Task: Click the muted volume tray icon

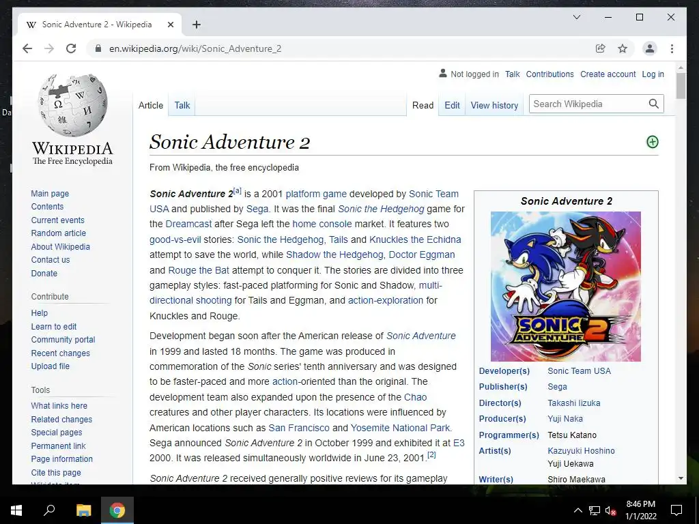Action: [610, 510]
